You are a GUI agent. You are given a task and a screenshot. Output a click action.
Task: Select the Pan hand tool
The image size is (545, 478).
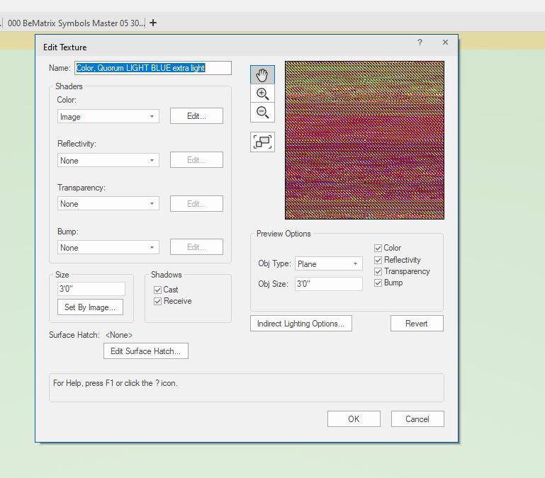tap(262, 74)
